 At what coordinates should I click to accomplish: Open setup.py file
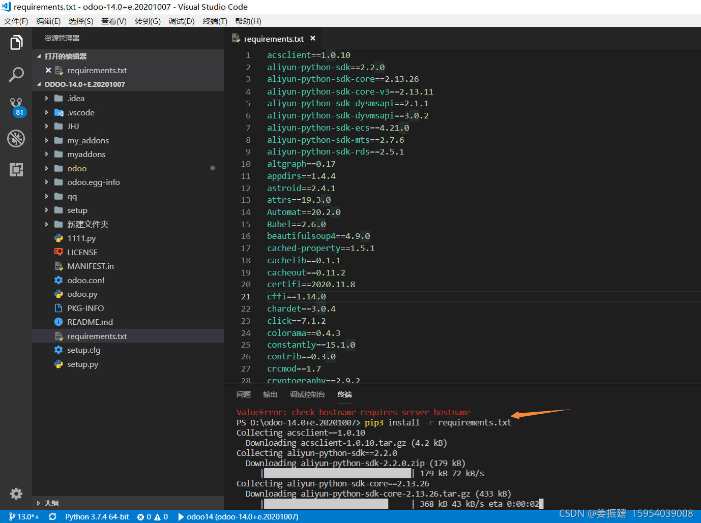click(x=128, y=364)
